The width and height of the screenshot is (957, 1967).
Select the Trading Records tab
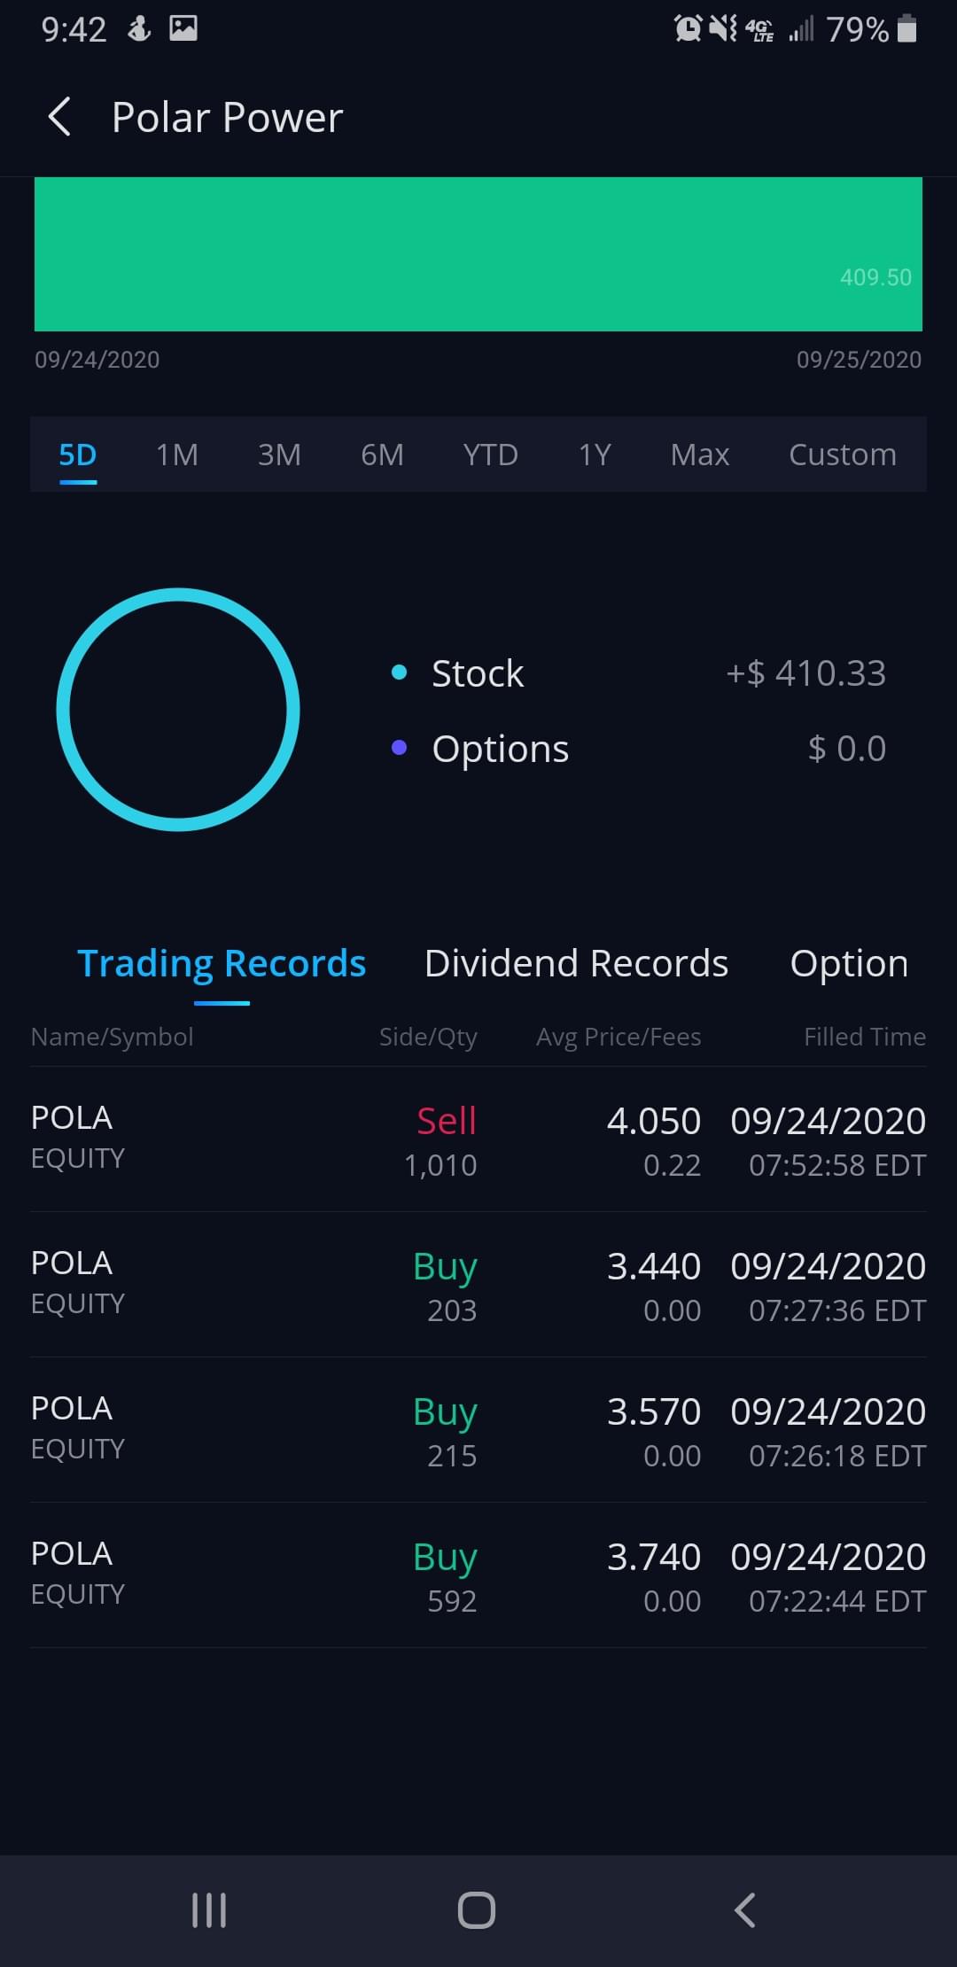(x=222, y=963)
